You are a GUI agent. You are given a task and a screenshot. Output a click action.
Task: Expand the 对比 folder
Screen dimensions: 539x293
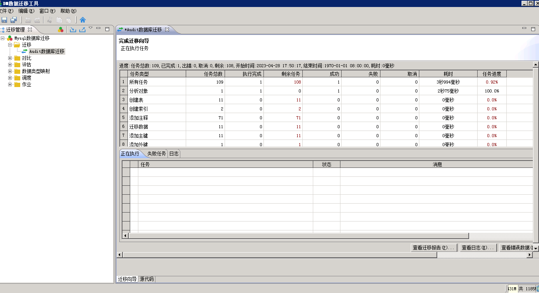10,58
